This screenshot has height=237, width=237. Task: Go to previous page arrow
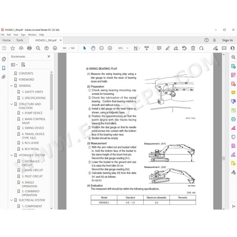(47, 48)
